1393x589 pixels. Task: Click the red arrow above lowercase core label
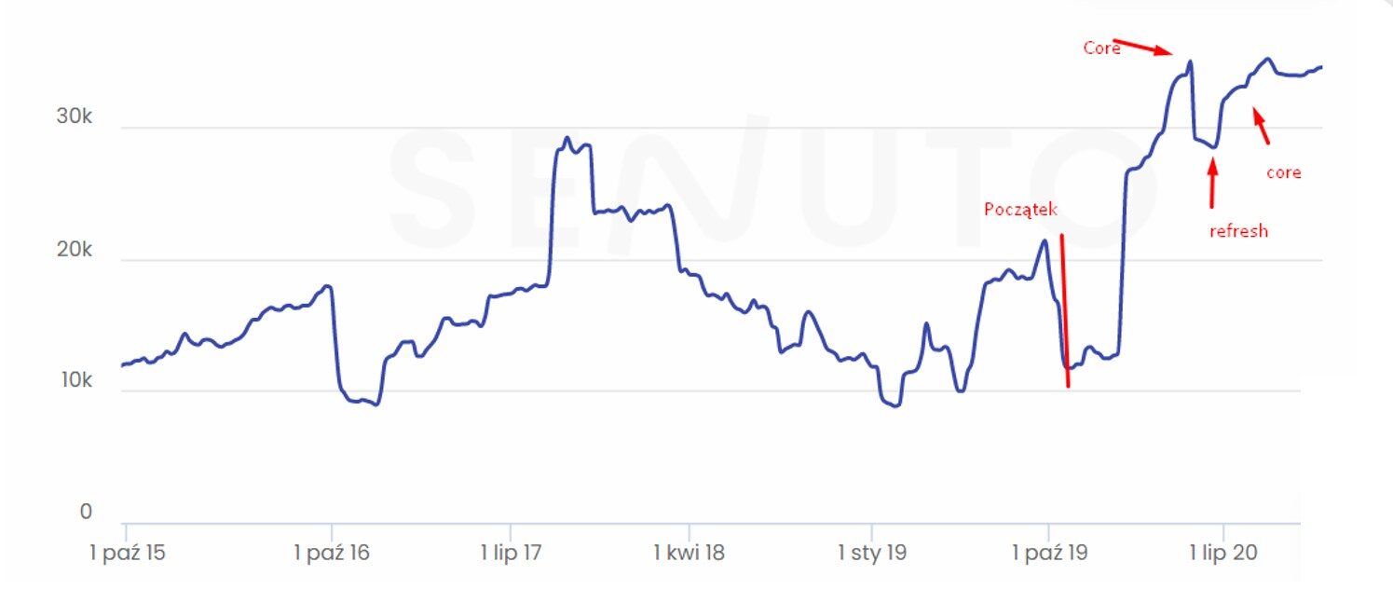point(1261,127)
